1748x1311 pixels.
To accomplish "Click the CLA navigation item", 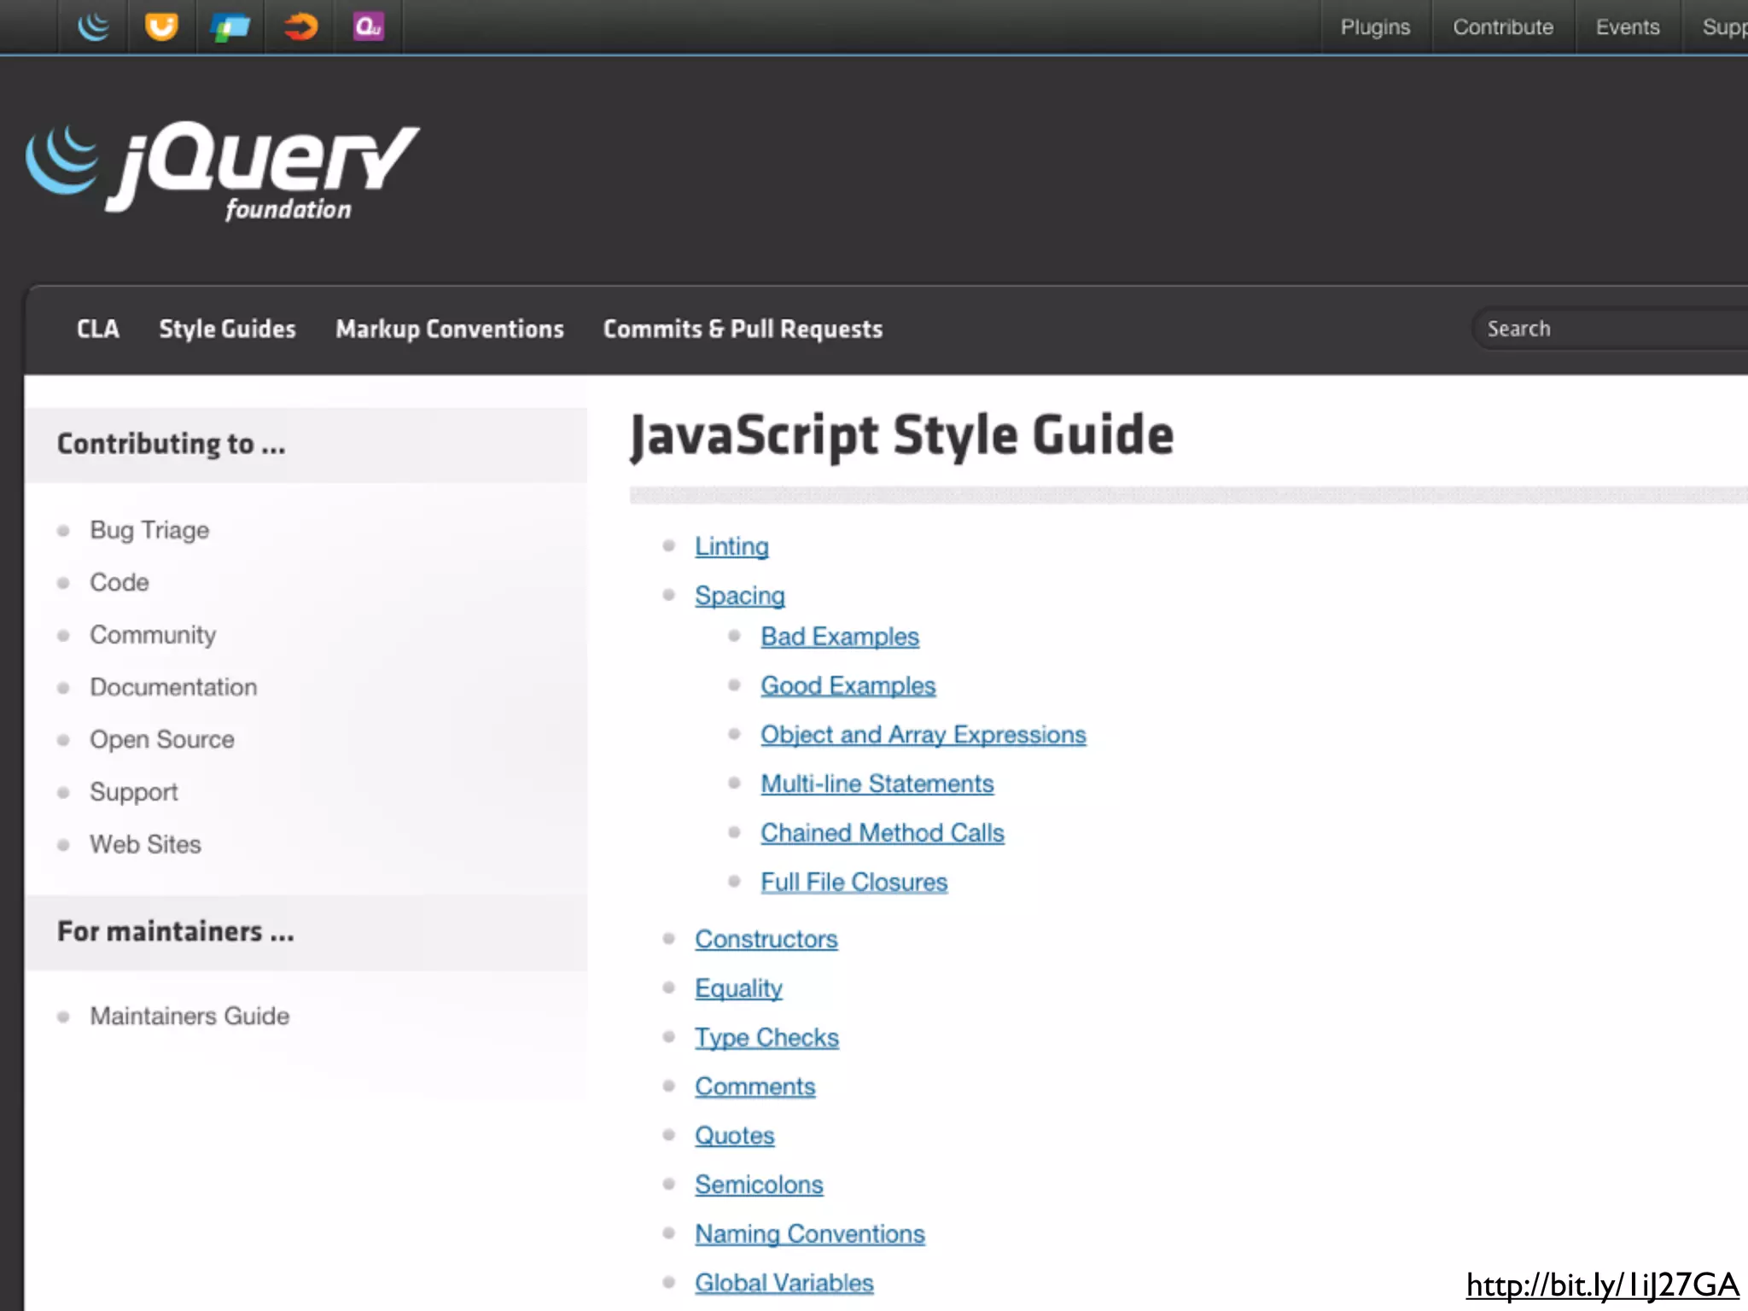I will [98, 329].
